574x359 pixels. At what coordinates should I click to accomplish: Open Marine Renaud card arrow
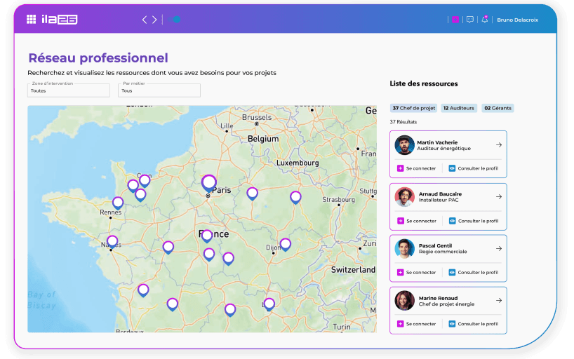(x=499, y=300)
